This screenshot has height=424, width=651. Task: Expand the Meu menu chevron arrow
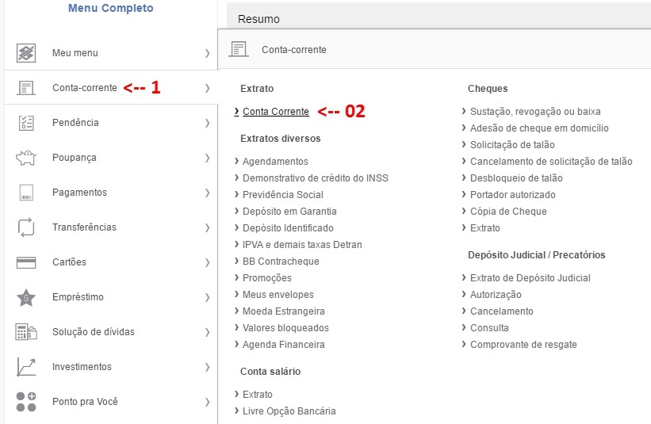point(207,53)
